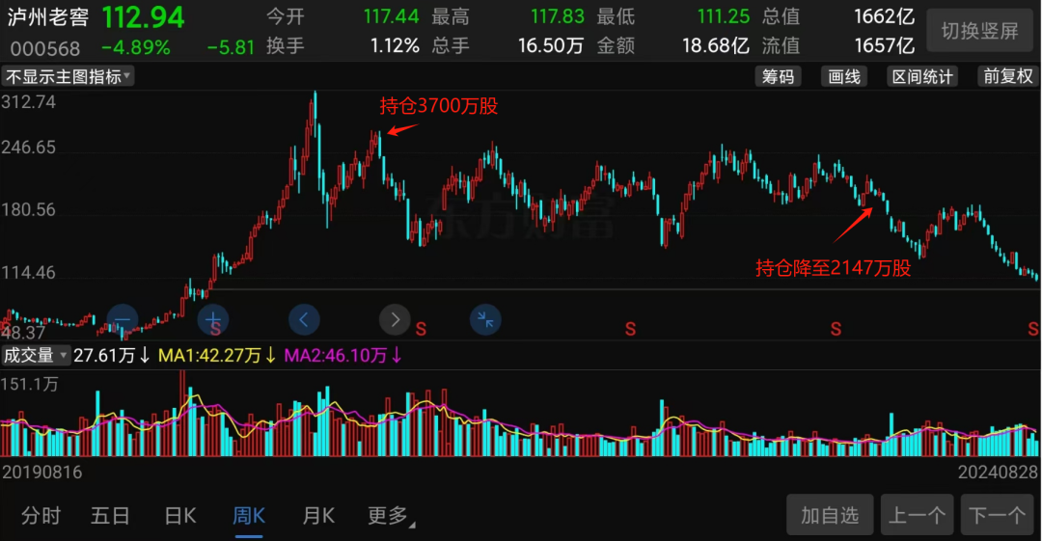Select the 周K tab
Screen dimensions: 1042x541
(249, 516)
